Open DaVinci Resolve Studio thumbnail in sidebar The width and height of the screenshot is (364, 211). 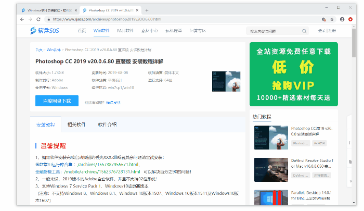coord(271,170)
